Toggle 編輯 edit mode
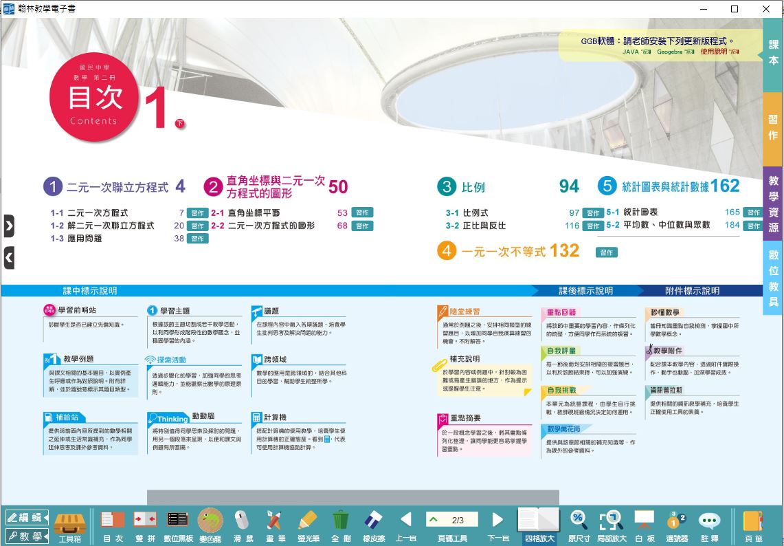 point(26,517)
